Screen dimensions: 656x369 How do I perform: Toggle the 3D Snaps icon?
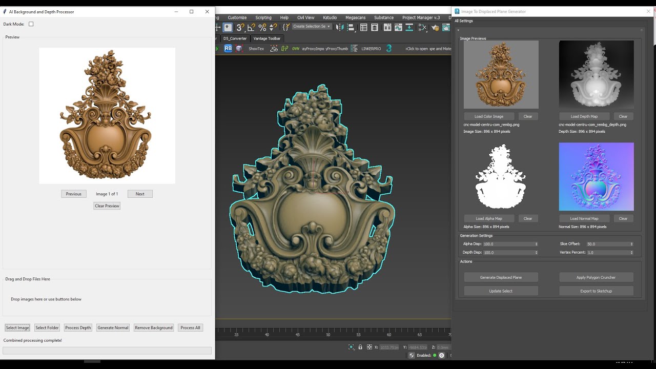click(x=240, y=28)
